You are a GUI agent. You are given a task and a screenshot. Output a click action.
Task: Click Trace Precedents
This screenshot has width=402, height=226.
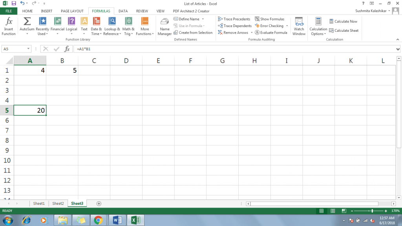point(234,18)
